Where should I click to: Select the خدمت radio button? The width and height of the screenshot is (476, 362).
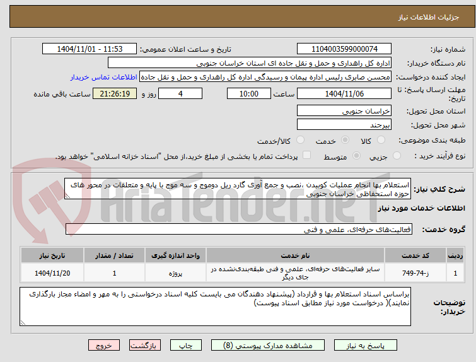(345, 140)
